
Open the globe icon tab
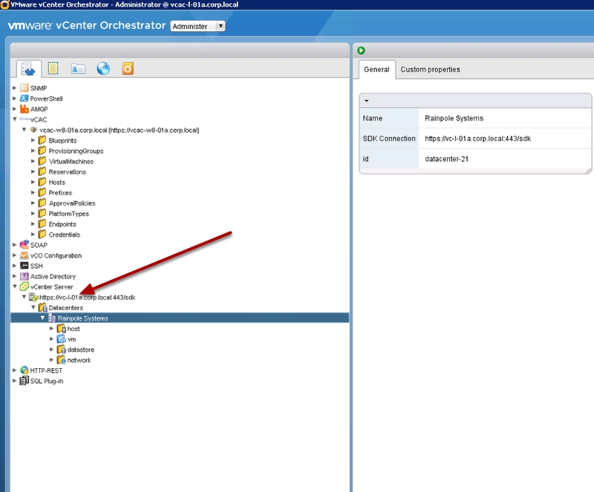[103, 68]
